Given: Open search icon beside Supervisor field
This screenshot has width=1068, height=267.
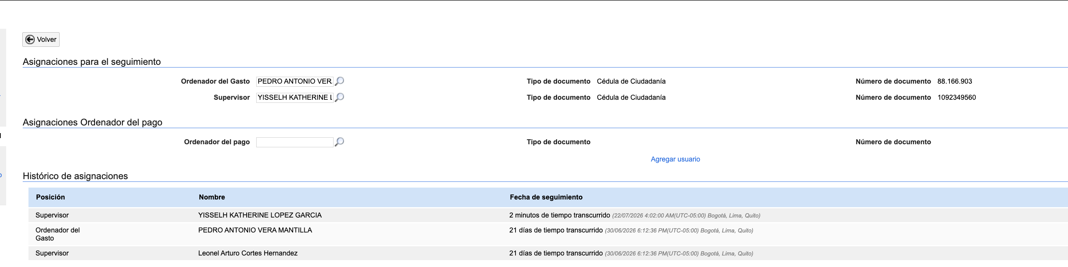Looking at the screenshot, I should (x=339, y=97).
